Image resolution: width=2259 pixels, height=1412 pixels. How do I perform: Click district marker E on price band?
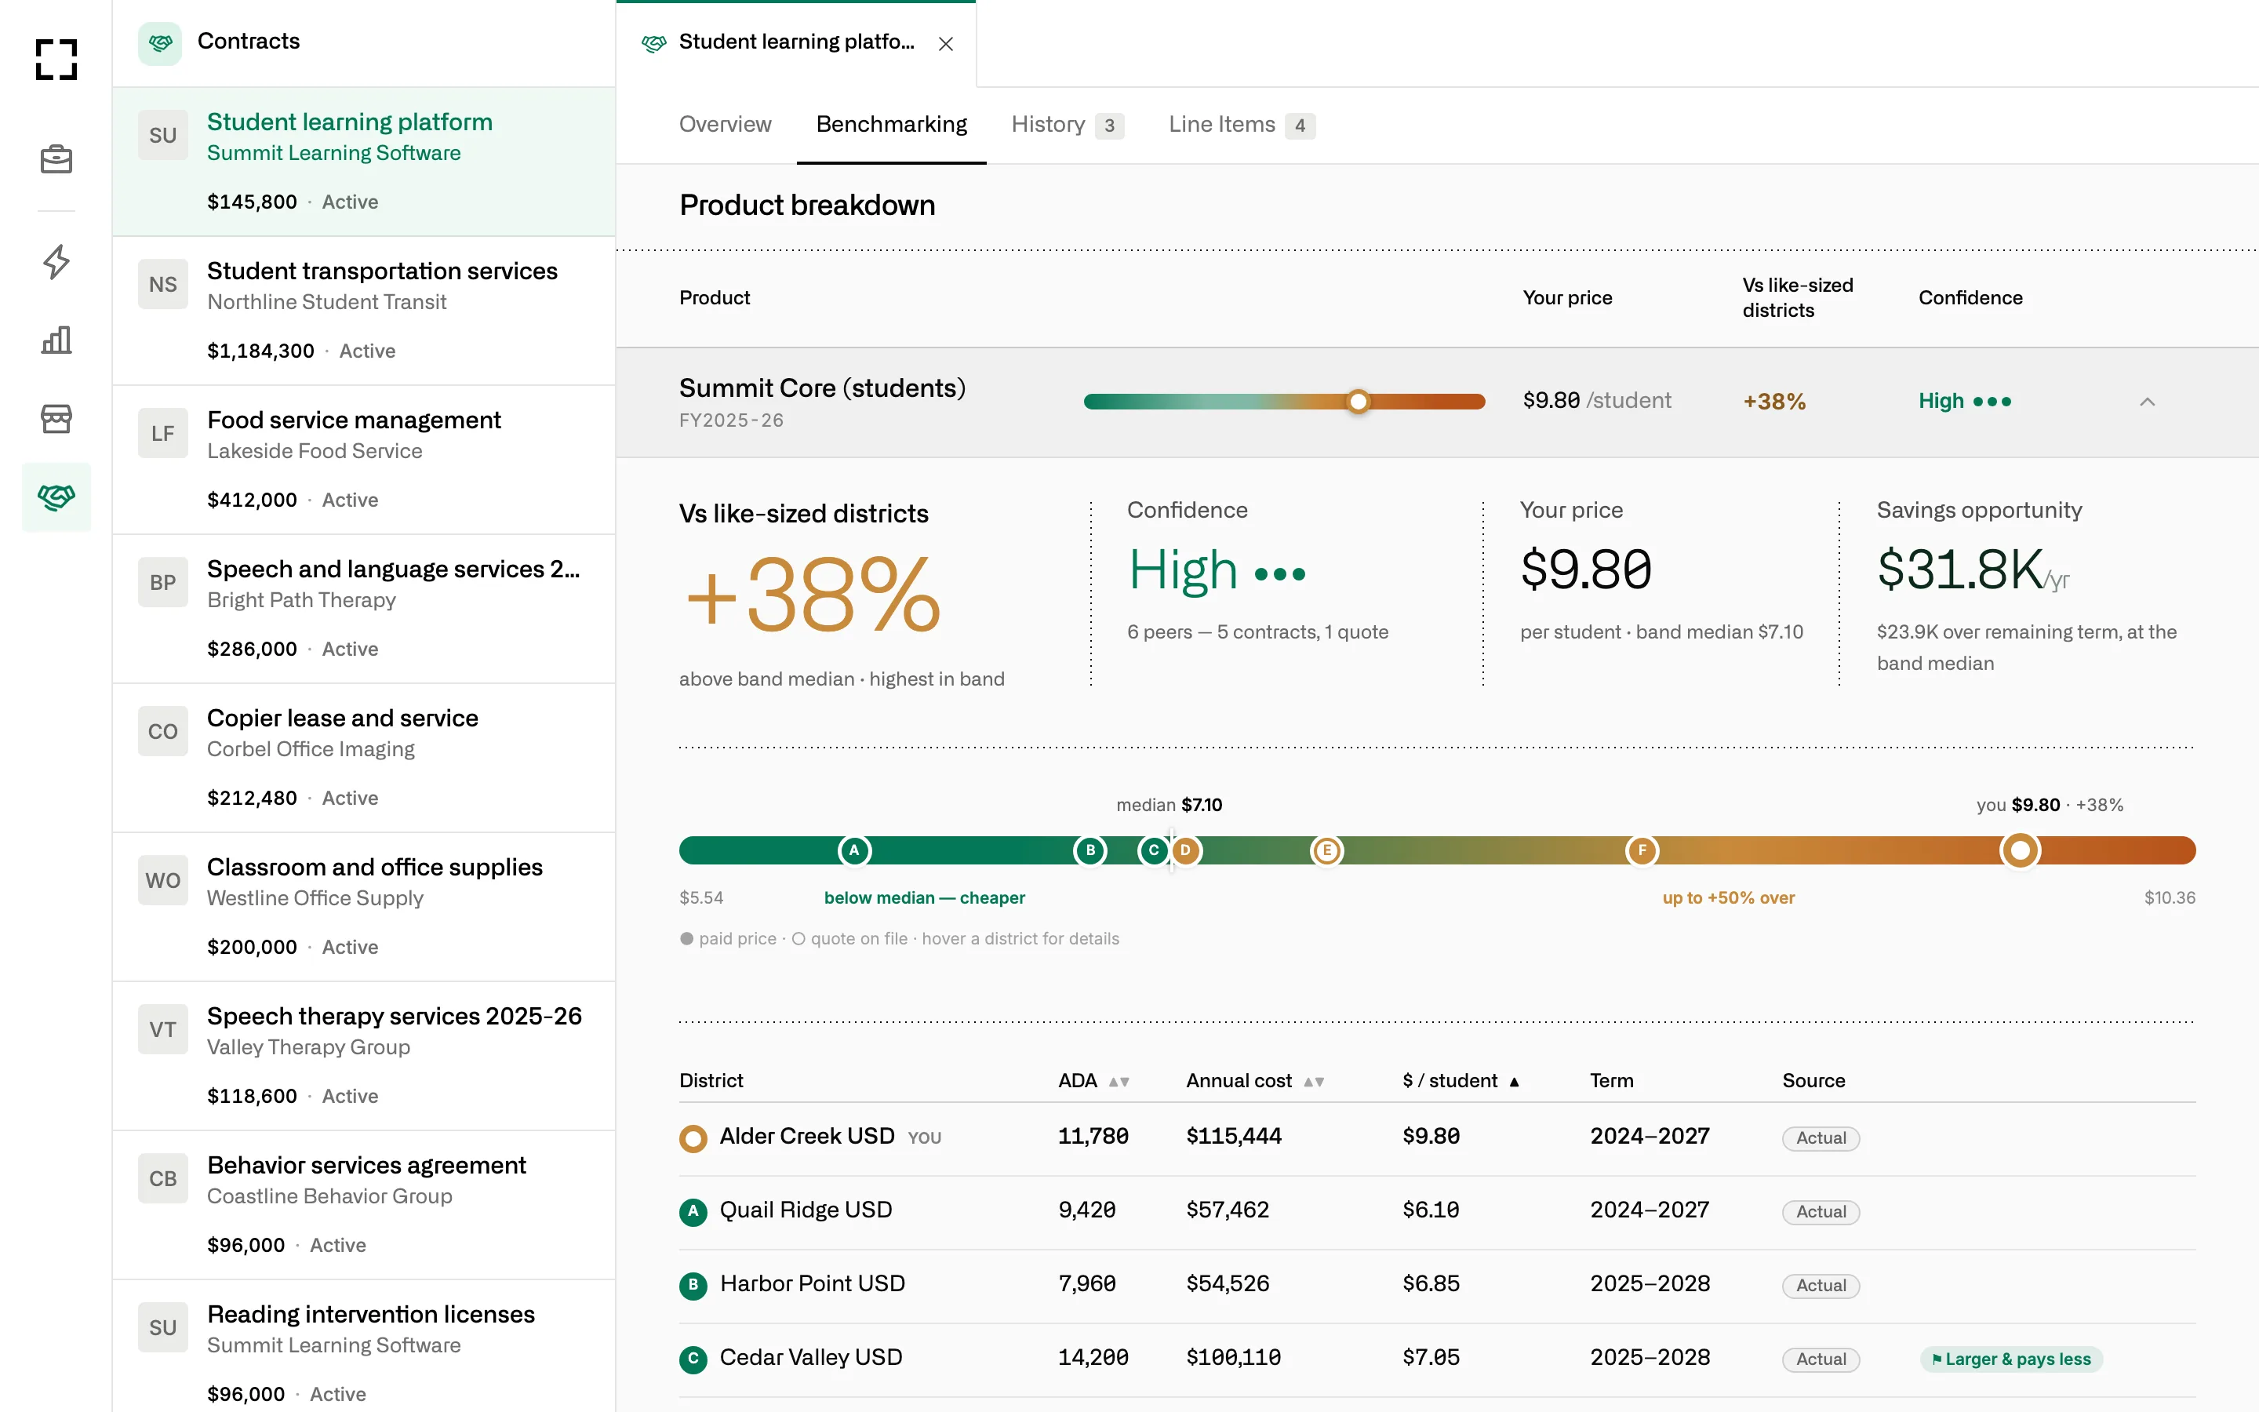1326,851
